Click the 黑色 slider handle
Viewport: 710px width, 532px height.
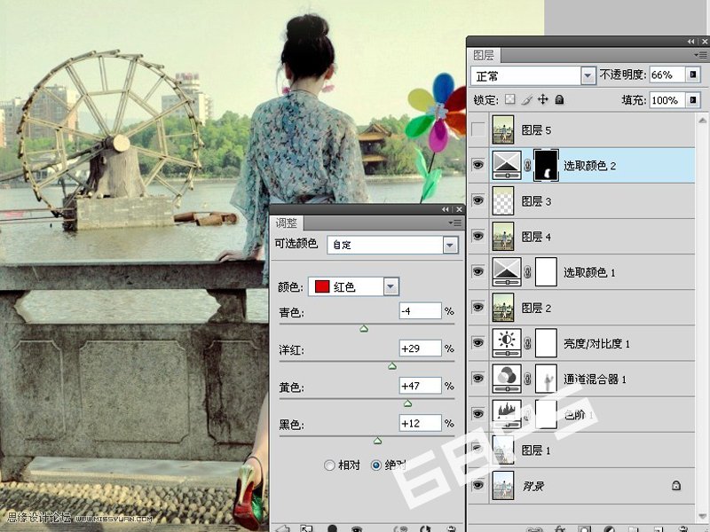(377, 440)
